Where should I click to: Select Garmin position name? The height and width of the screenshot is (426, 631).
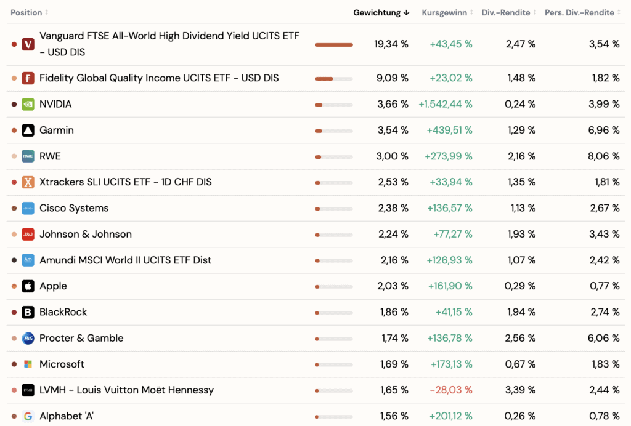click(x=57, y=131)
